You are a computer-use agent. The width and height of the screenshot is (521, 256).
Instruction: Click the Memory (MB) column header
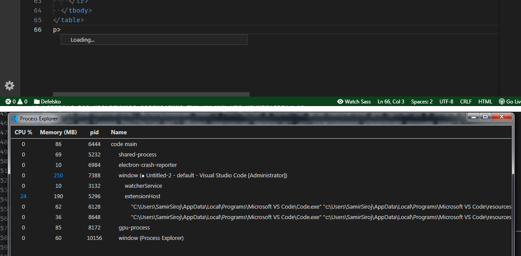[58, 132]
